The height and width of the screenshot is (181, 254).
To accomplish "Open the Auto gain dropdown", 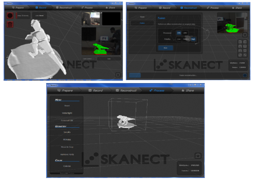I will pos(109,59).
